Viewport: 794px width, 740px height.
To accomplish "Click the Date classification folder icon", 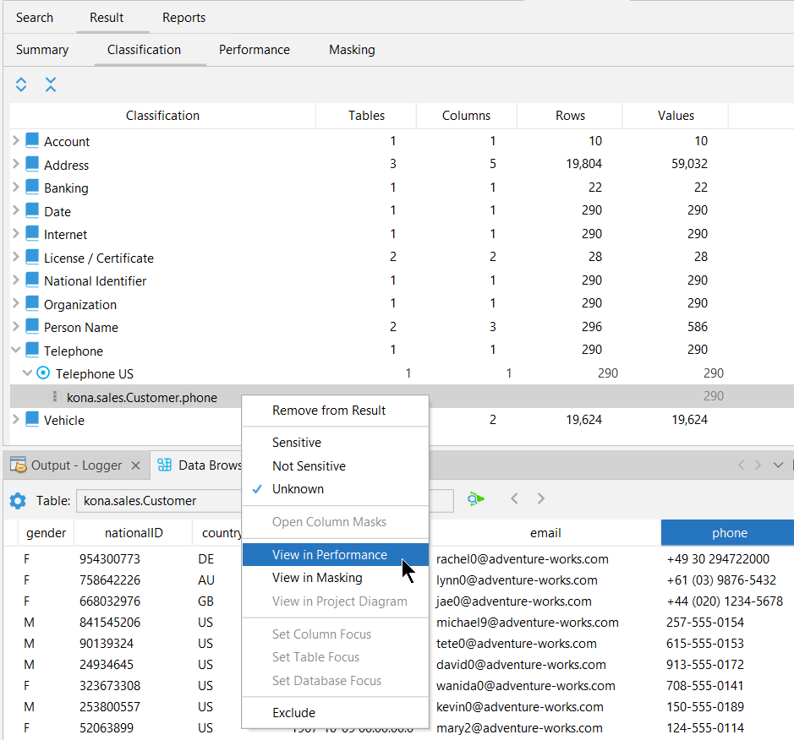I will point(32,210).
